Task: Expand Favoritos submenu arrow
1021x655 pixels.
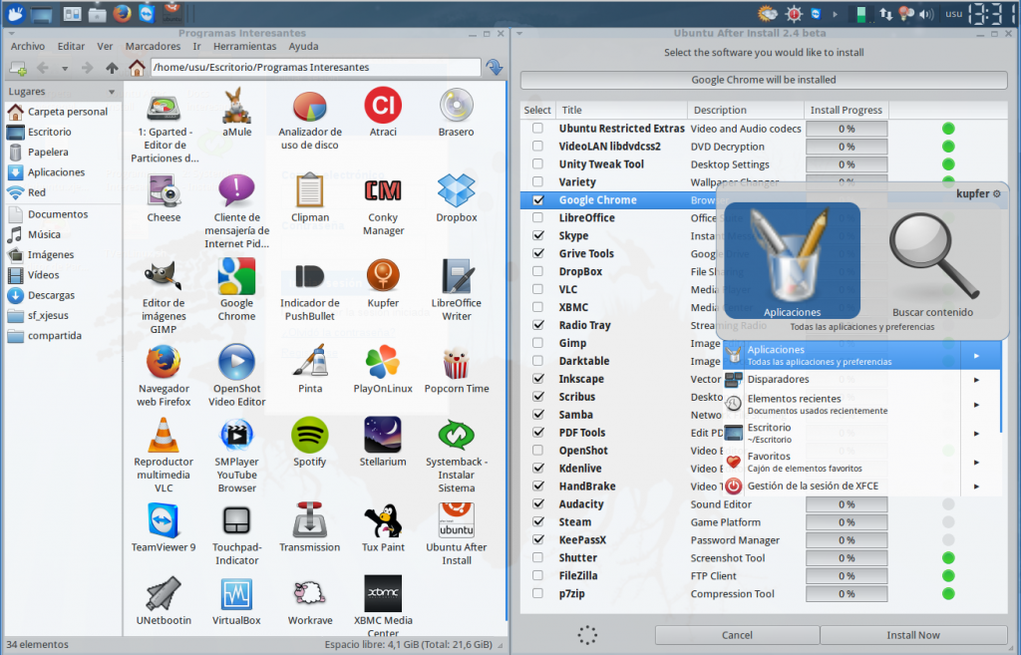Action: [976, 463]
